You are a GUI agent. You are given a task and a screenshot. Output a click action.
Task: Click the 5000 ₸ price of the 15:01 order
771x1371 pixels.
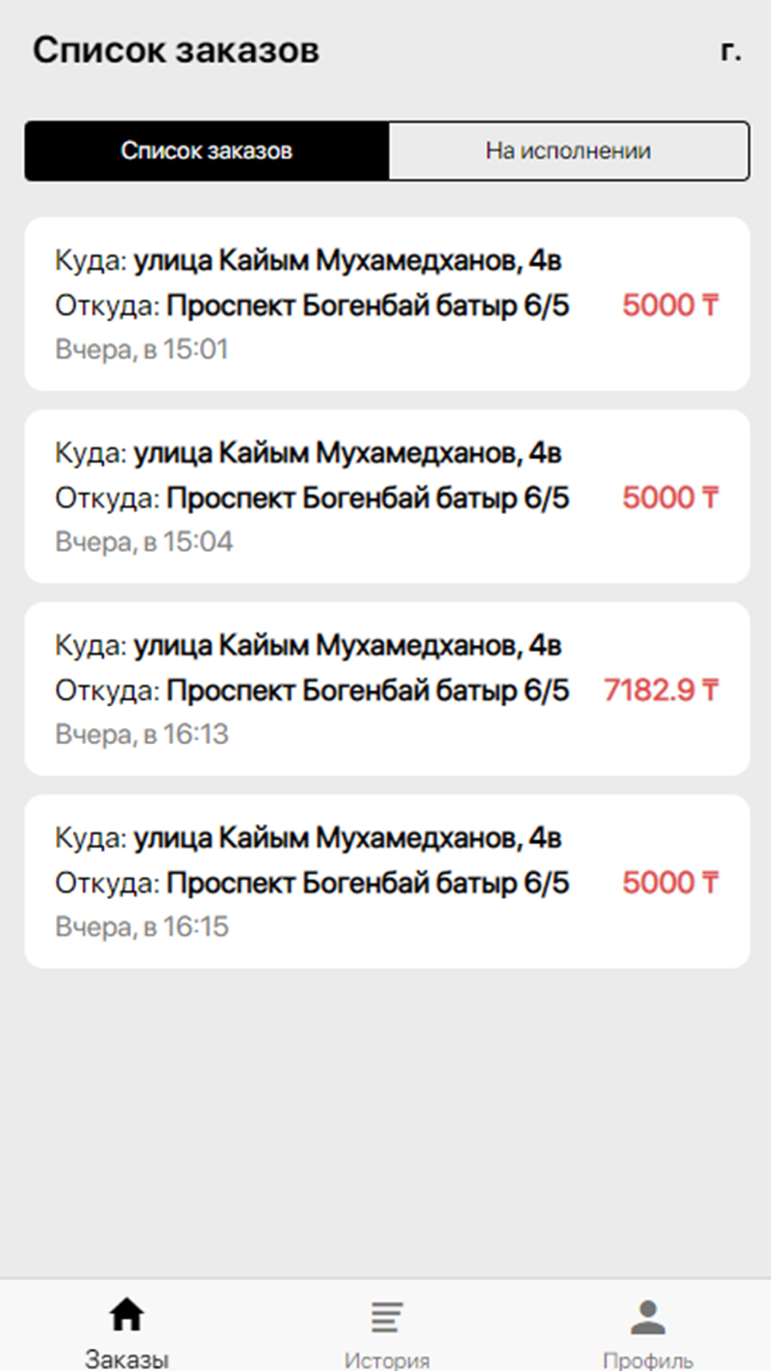point(670,305)
